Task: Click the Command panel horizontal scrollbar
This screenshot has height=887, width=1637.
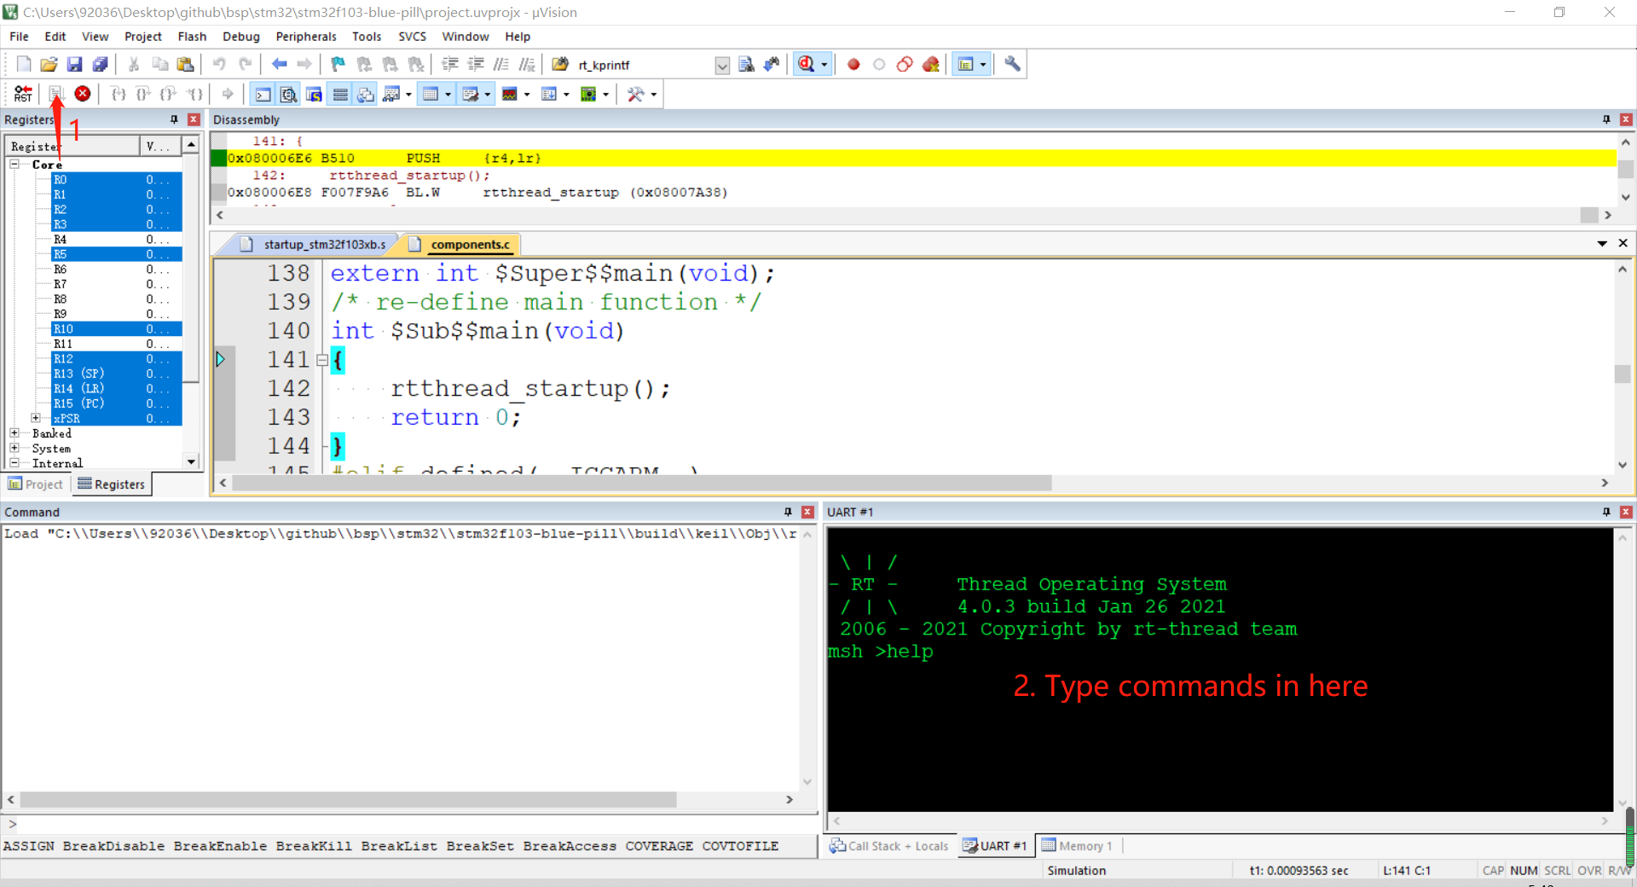Action: (348, 800)
